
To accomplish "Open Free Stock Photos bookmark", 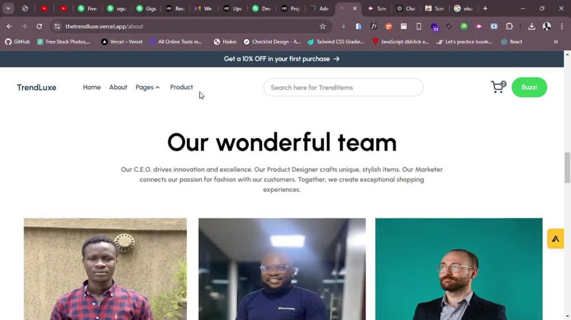I will pos(64,42).
